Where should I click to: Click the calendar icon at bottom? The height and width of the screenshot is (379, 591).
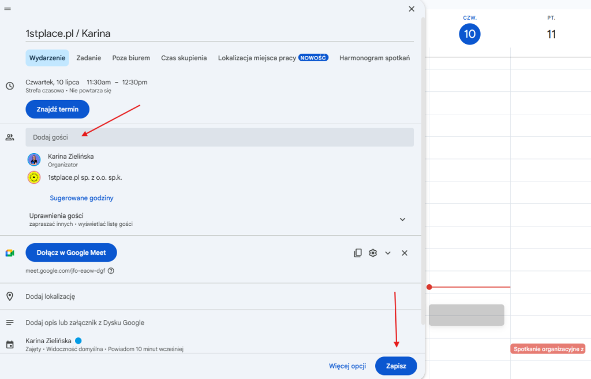(10, 345)
